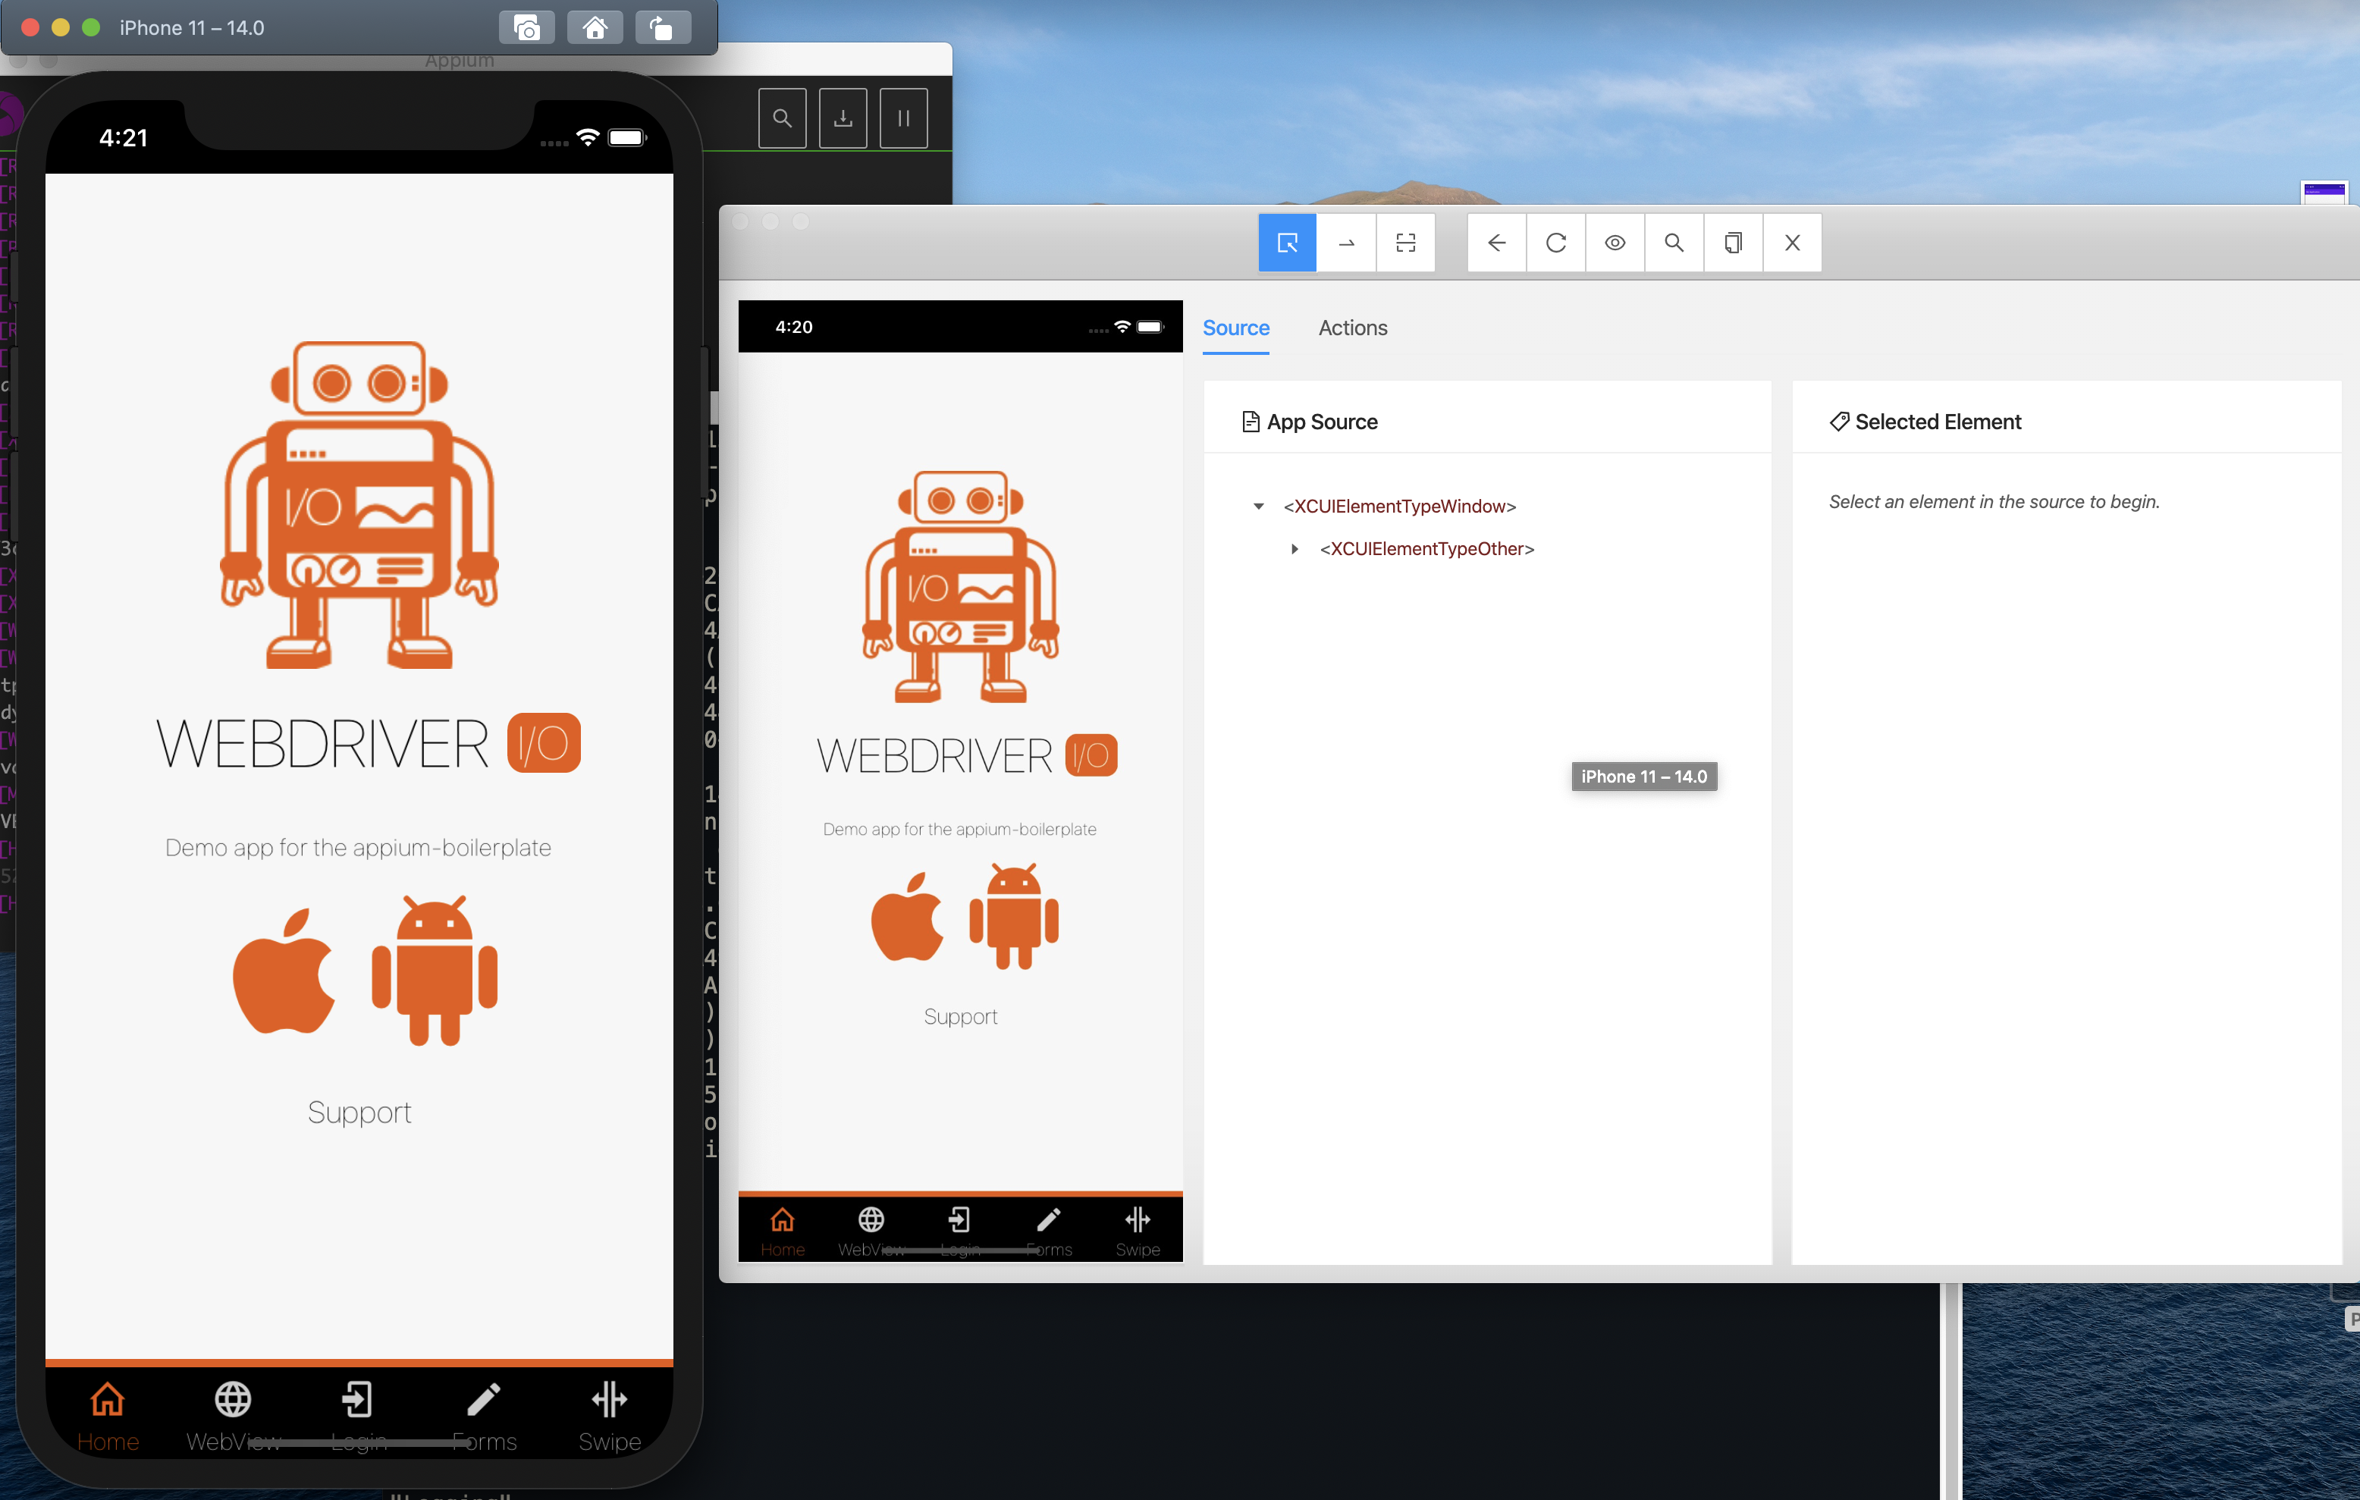
Task: Copy XML source to clipboard
Action: pos(1733,243)
